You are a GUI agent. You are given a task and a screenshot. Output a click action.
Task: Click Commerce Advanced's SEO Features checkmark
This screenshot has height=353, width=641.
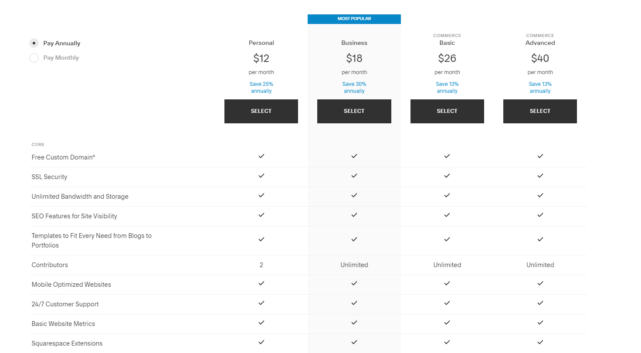pyautogui.click(x=540, y=215)
